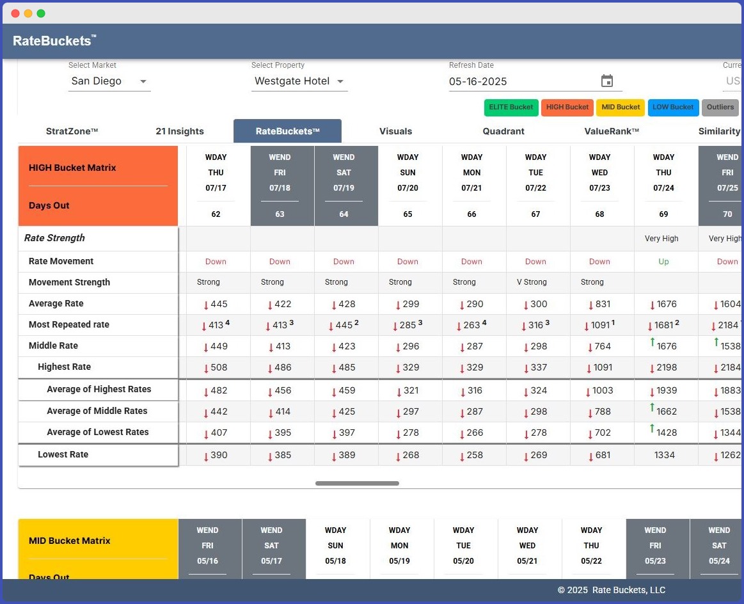Click the Middle Rate row label
Viewport: 744px width, 604px height.
pyautogui.click(x=53, y=346)
